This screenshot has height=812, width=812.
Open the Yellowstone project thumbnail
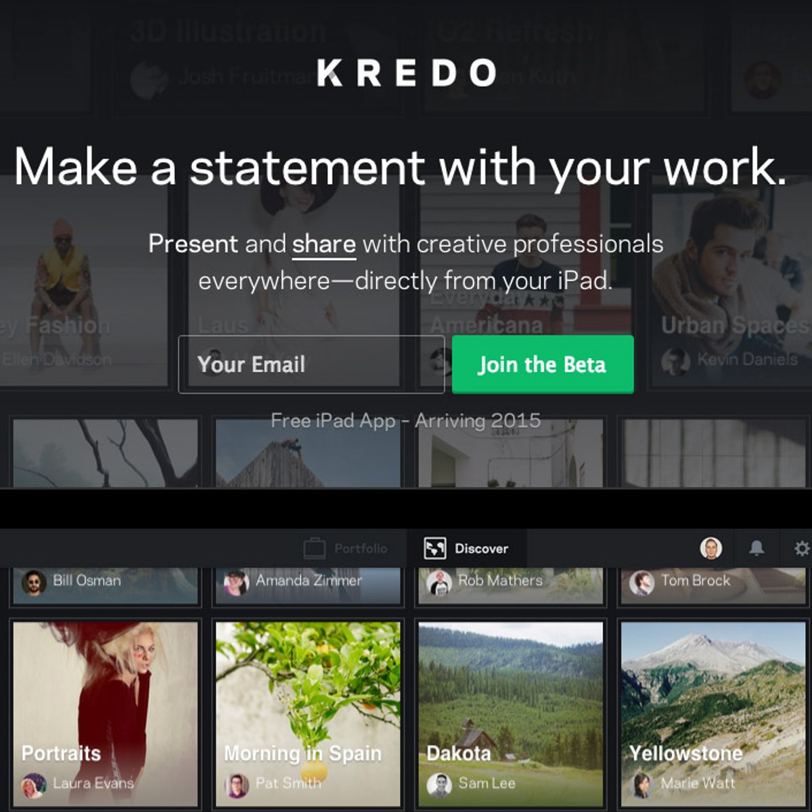(x=713, y=714)
